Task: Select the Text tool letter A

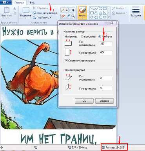Action: click(73, 10)
